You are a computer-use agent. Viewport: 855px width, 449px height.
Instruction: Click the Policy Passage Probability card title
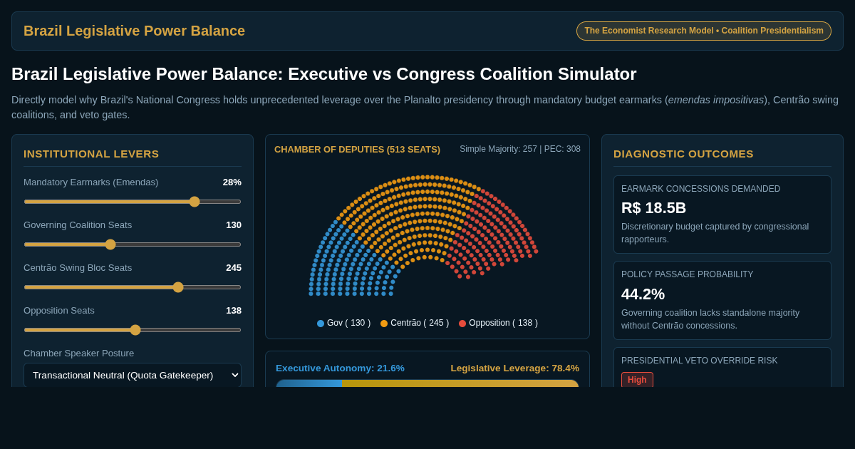pyautogui.click(x=687, y=274)
